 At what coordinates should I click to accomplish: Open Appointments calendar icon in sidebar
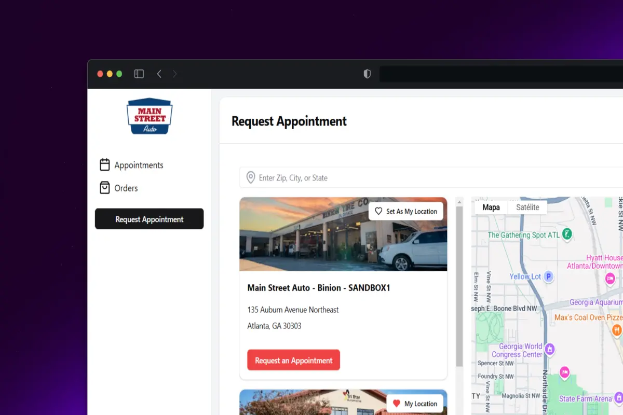coord(105,165)
